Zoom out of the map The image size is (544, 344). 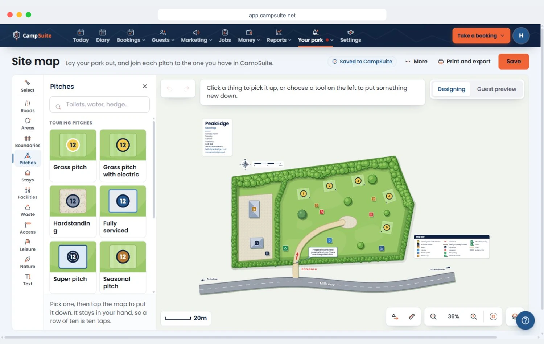pyautogui.click(x=433, y=316)
